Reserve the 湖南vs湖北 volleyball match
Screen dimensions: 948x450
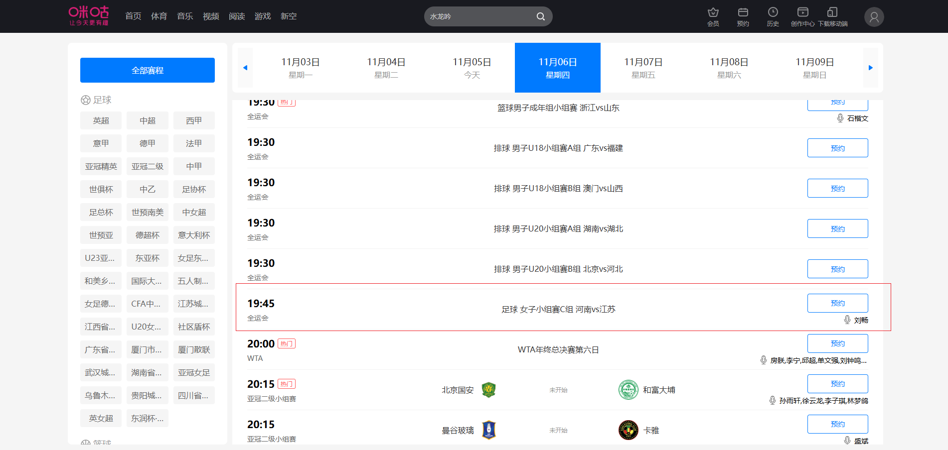pos(838,228)
